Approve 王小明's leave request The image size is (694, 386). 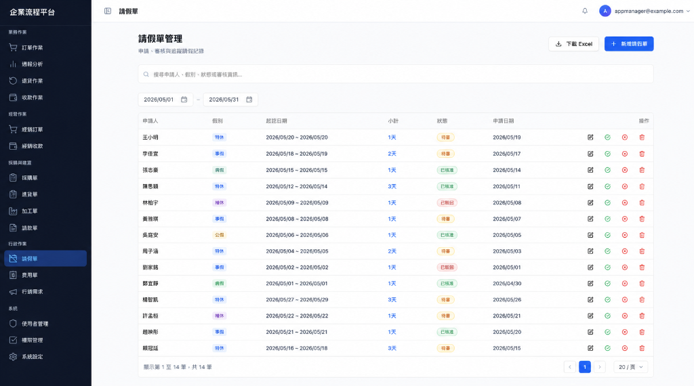click(x=608, y=137)
